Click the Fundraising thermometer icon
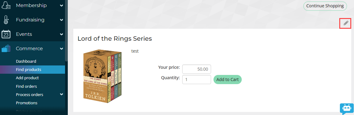354x115 pixels. tap(6, 20)
